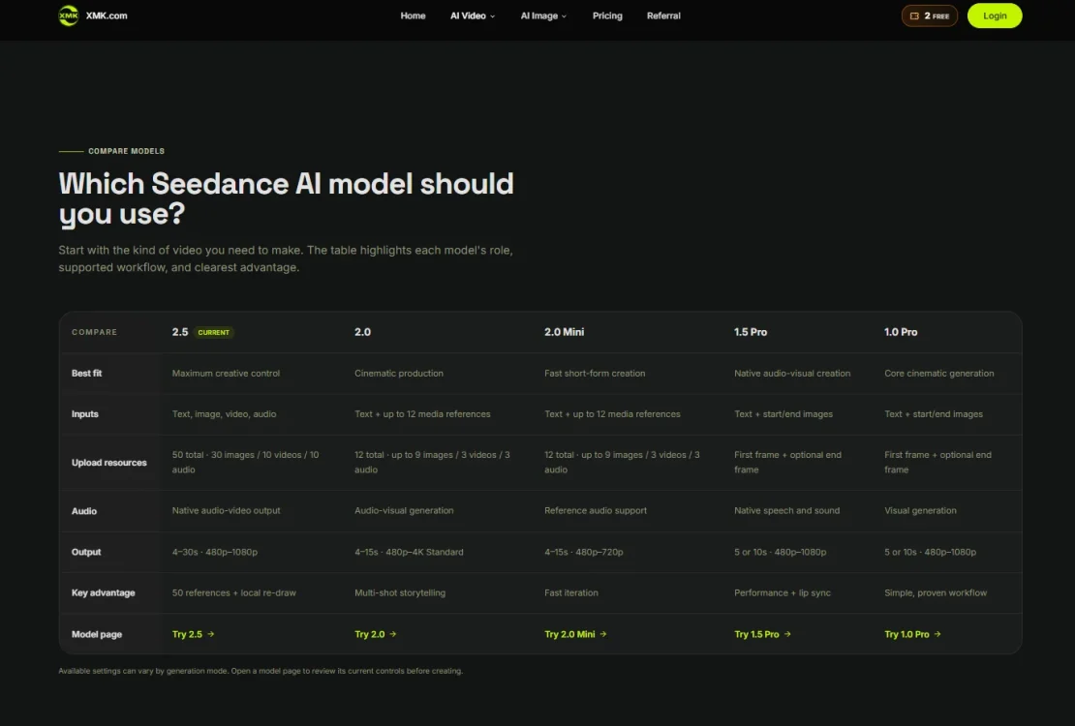Click the 'Cinematic production' cell
Screen dimensions: 1075x726
(399, 374)
